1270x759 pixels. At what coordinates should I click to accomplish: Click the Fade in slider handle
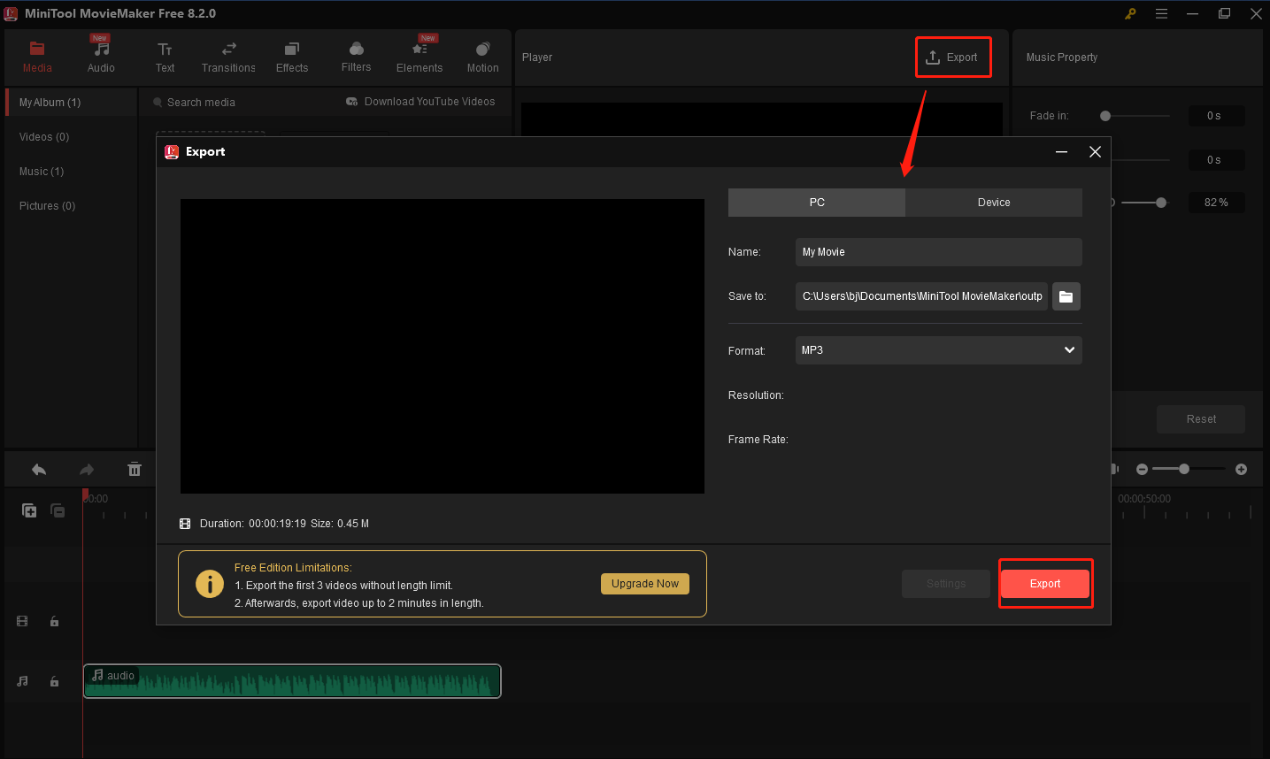click(x=1105, y=116)
